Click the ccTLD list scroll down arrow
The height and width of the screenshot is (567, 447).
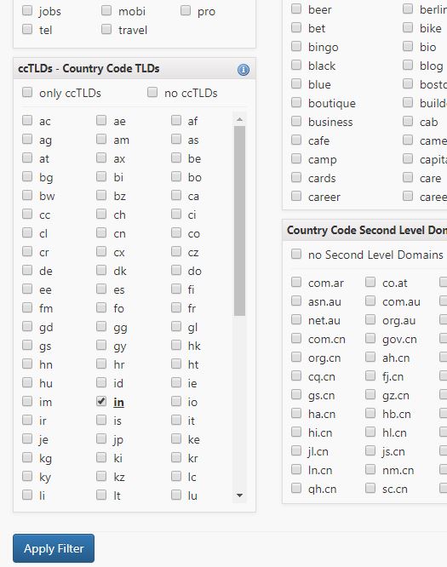pyautogui.click(x=239, y=495)
